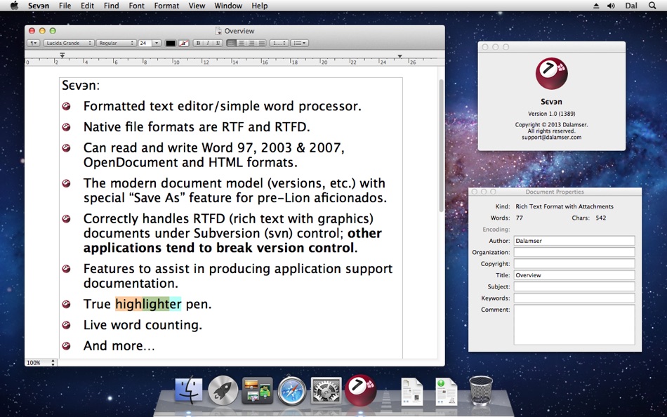Open the View menu
The height and width of the screenshot is (417, 667).
pos(197,6)
